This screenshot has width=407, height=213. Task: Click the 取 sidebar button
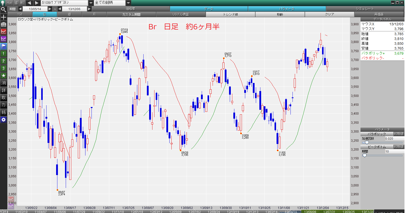[x=4, y=98]
